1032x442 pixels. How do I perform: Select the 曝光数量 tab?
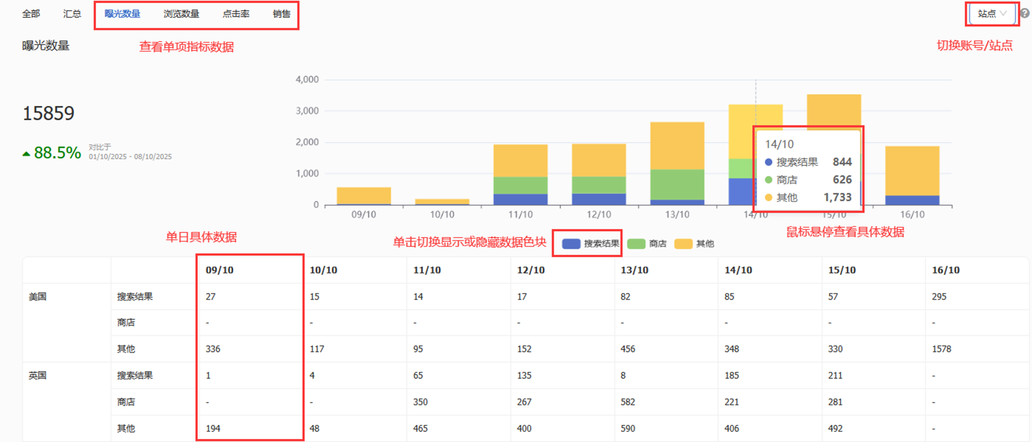click(122, 14)
